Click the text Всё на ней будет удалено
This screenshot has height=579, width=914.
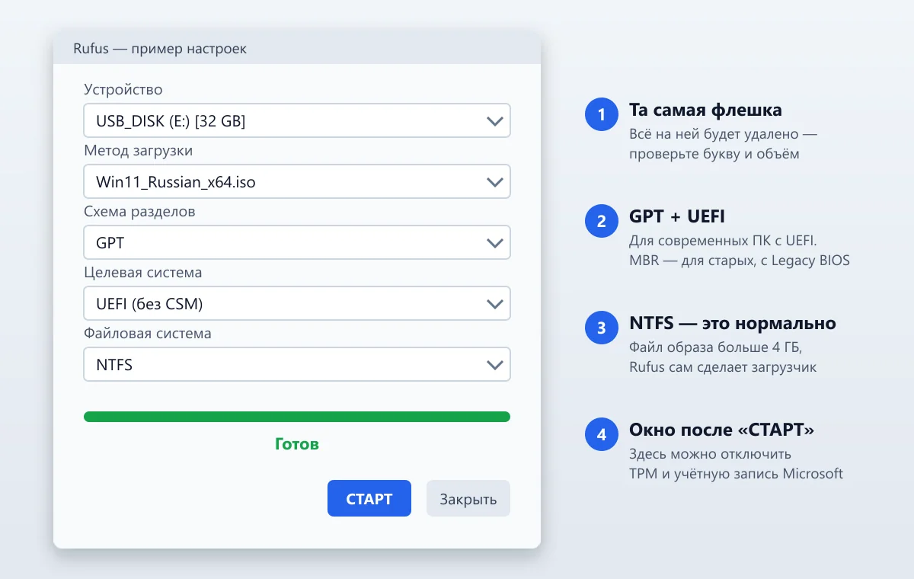click(x=714, y=134)
